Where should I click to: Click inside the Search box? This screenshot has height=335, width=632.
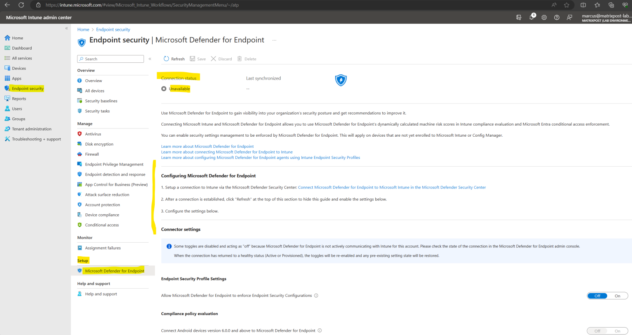click(110, 59)
